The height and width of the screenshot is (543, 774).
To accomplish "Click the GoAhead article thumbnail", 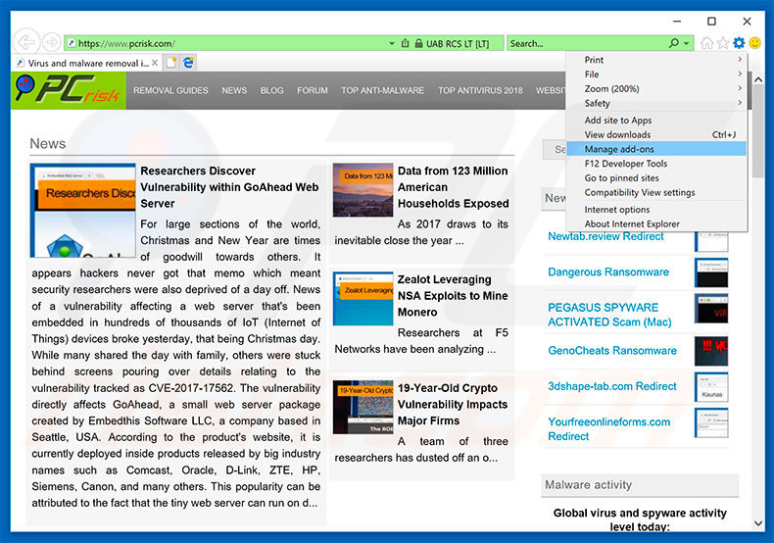I will coord(83,211).
